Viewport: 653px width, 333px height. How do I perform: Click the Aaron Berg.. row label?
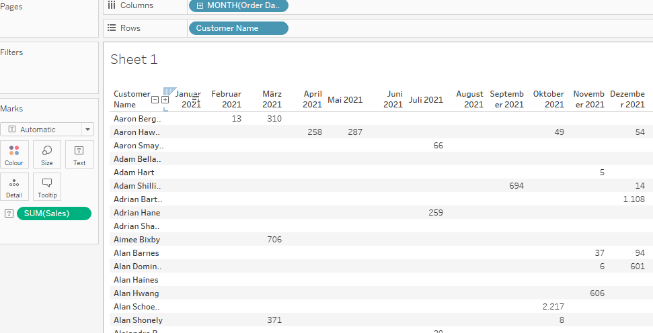tap(137, 119)
